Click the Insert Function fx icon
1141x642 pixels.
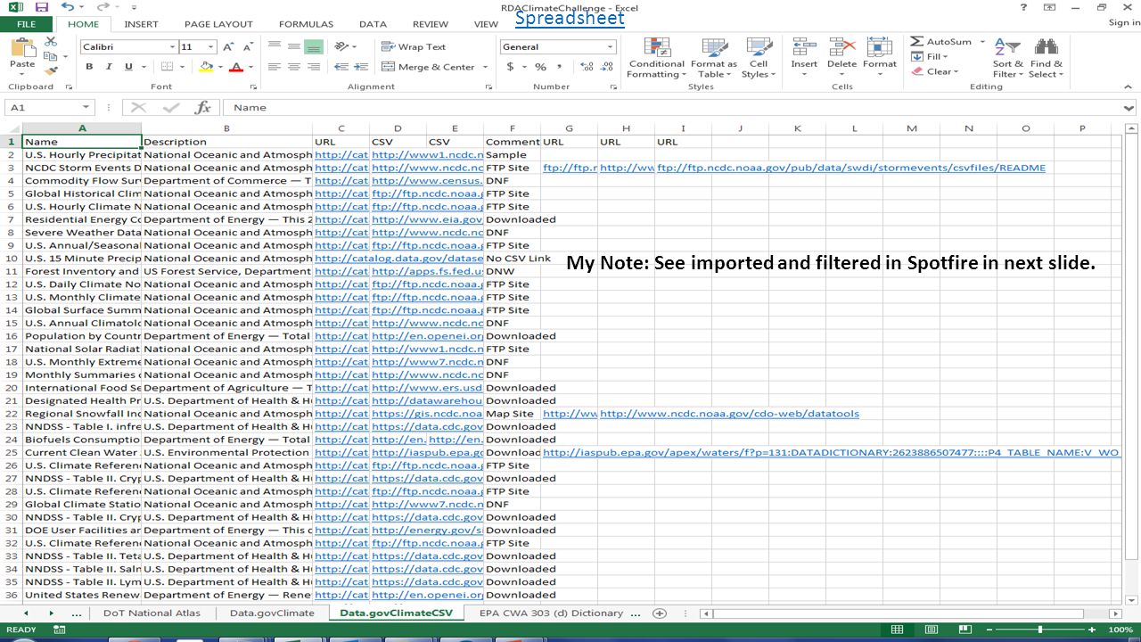pos(203,107)
